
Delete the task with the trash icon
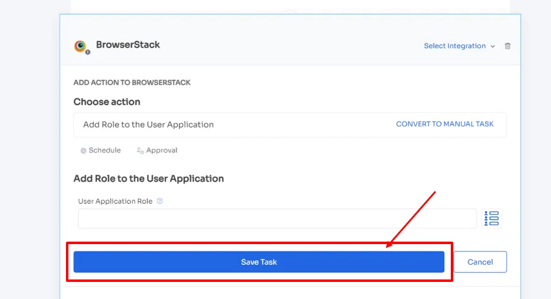[508, 46]
